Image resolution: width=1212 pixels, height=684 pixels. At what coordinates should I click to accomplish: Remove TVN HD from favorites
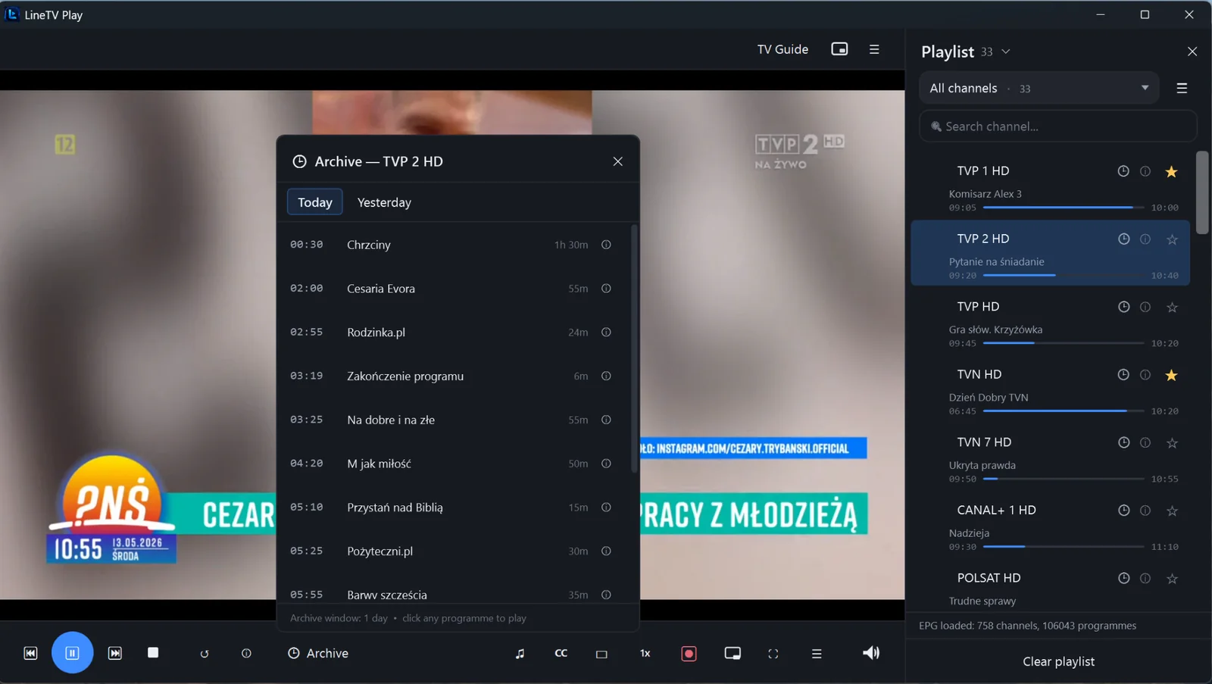coord(1172,375)
